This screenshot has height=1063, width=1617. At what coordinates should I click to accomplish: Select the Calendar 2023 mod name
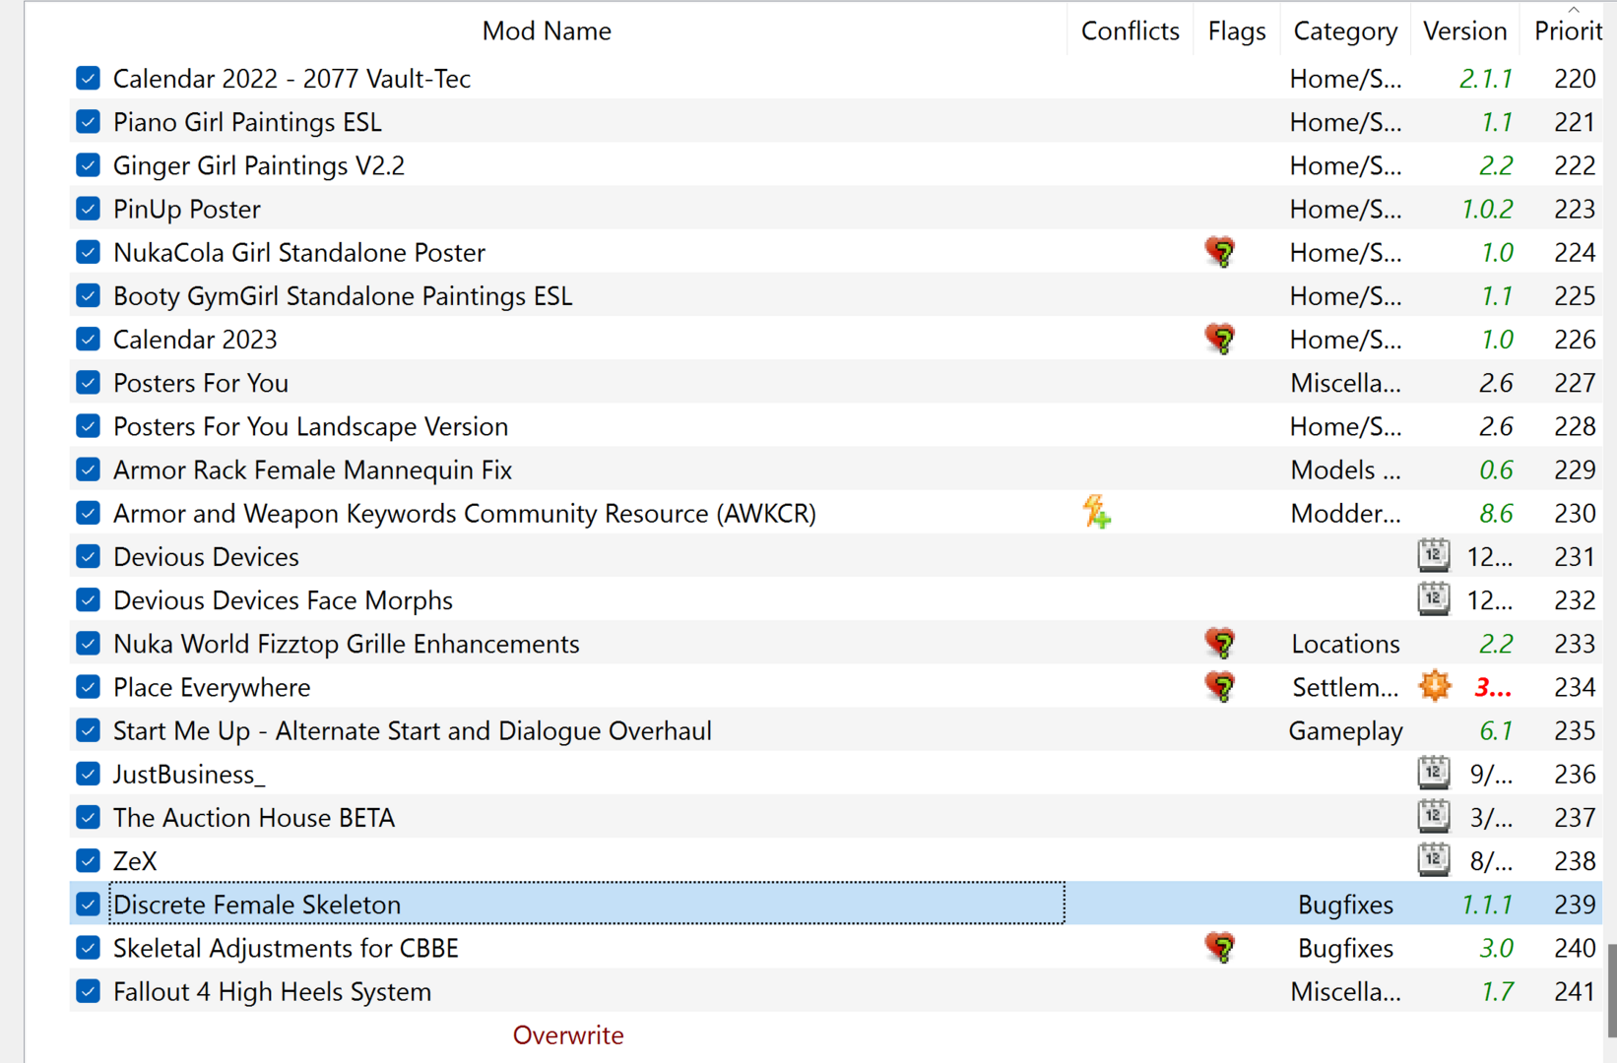point(195,340)
